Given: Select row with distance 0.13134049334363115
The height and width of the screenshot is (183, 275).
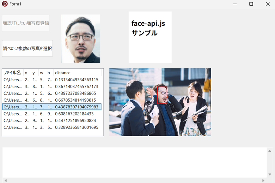Looking at the screenshot, I should (x=52, y=80).
